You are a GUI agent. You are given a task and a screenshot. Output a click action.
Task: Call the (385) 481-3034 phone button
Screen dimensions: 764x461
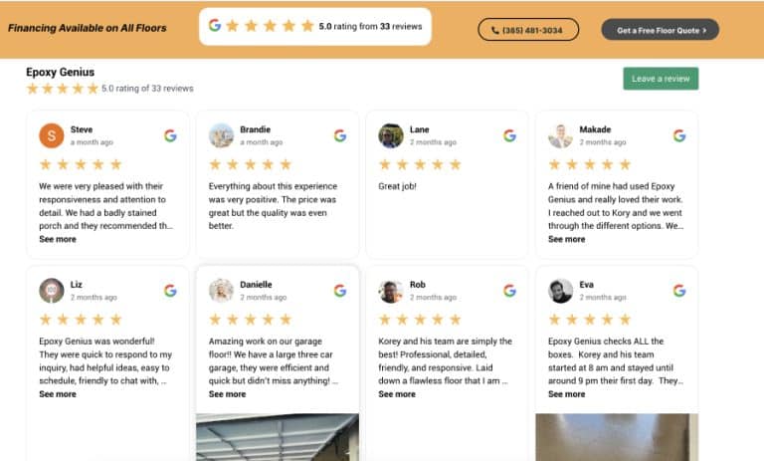pyautogui.click(x=527, y=30)
